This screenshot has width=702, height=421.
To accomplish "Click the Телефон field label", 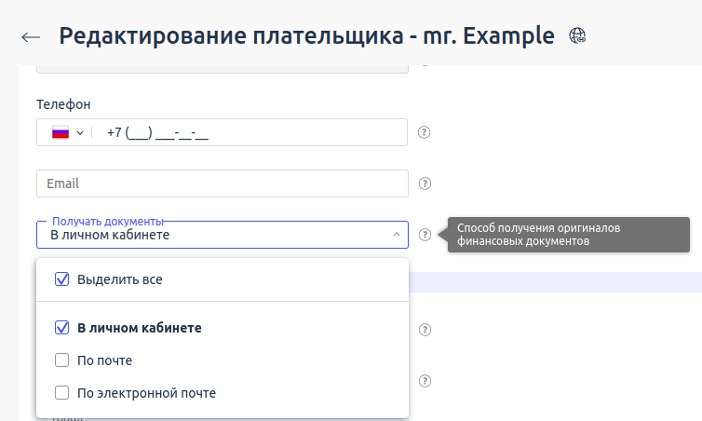I will tap(63, 104).
